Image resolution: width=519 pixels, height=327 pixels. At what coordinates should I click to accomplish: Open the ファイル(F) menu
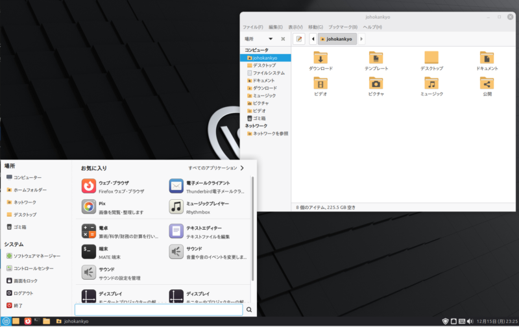coord(252,27)
